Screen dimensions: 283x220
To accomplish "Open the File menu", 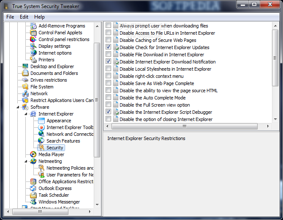I will coord(10,17).
